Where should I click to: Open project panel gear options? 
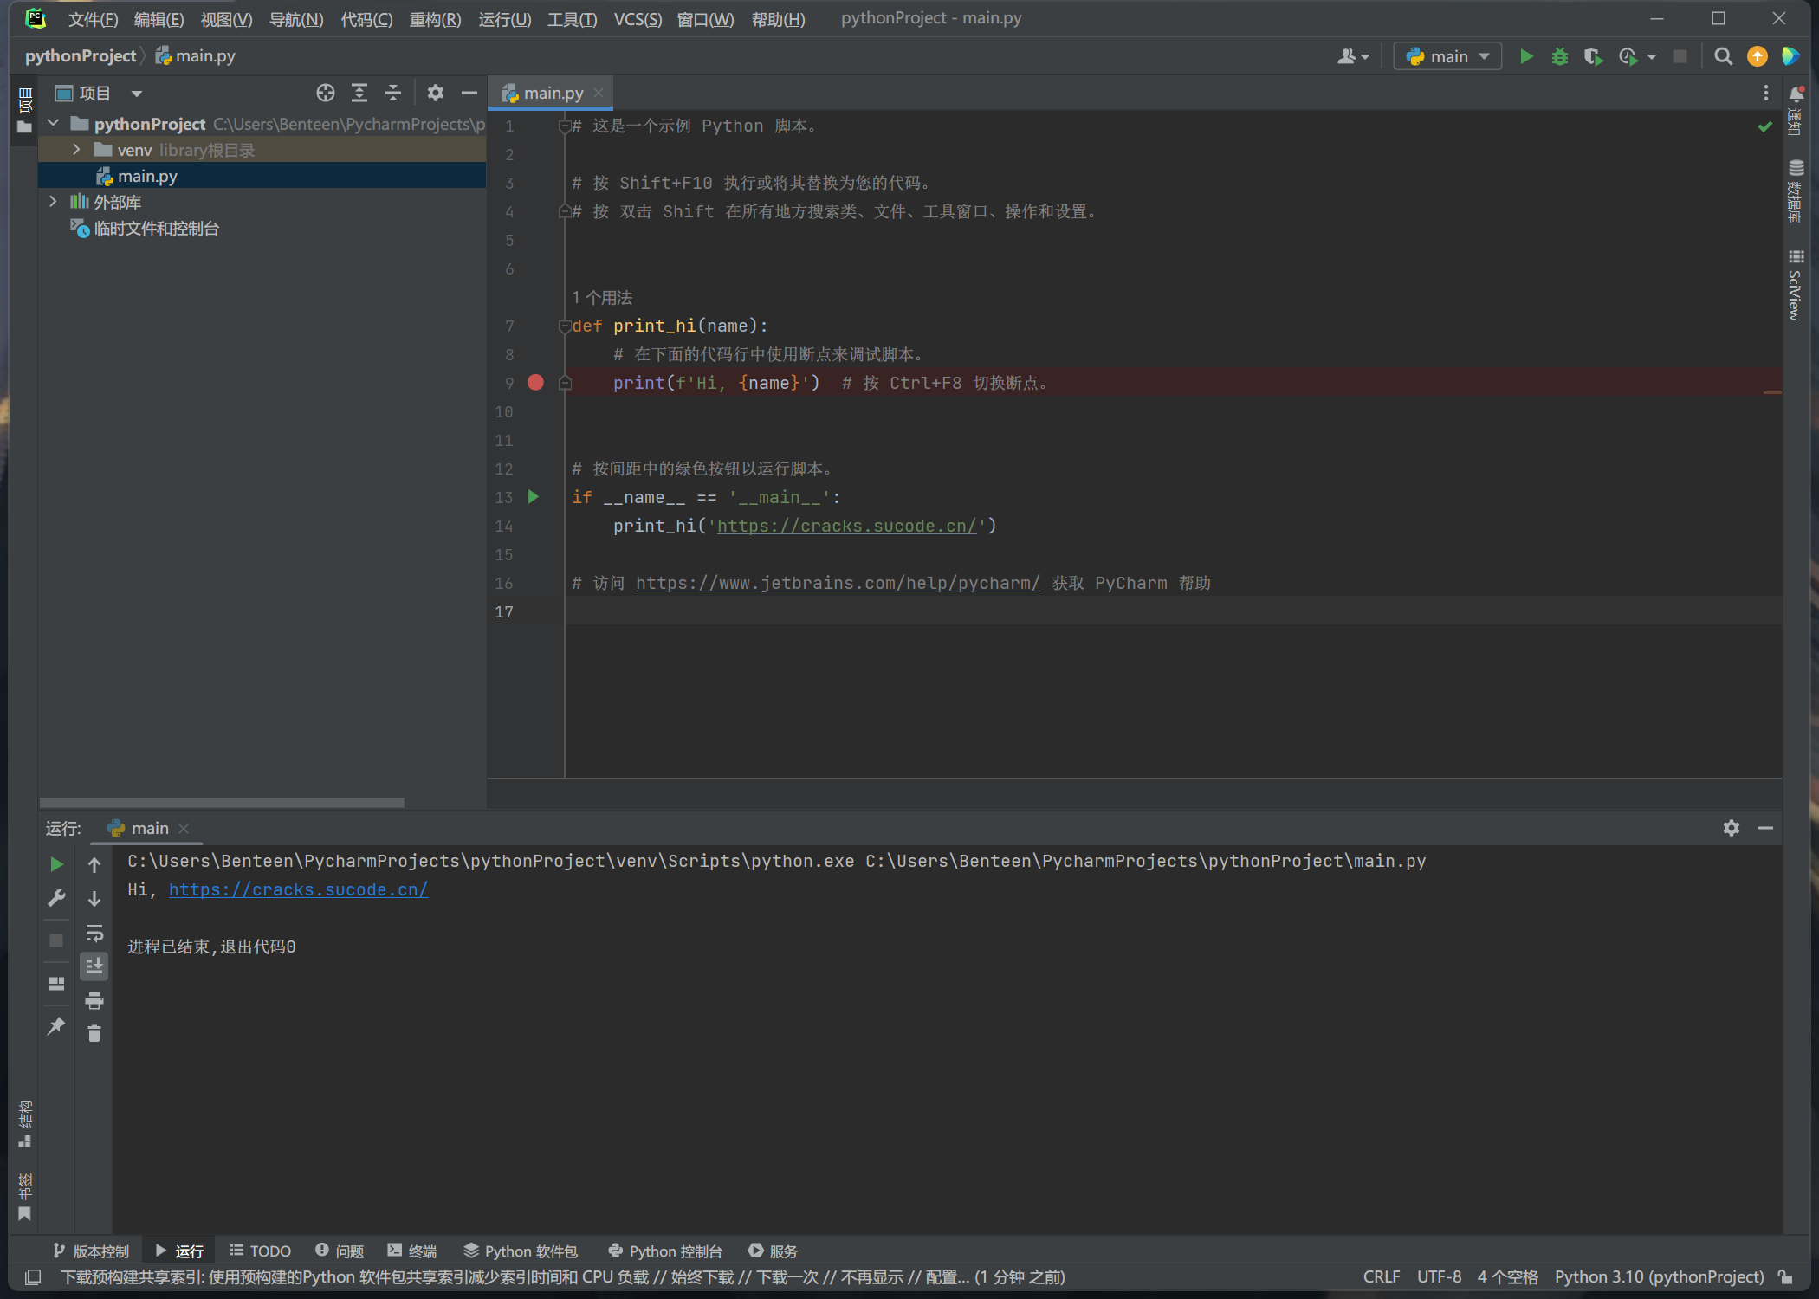pyautogui.click(x=436, y=93)
